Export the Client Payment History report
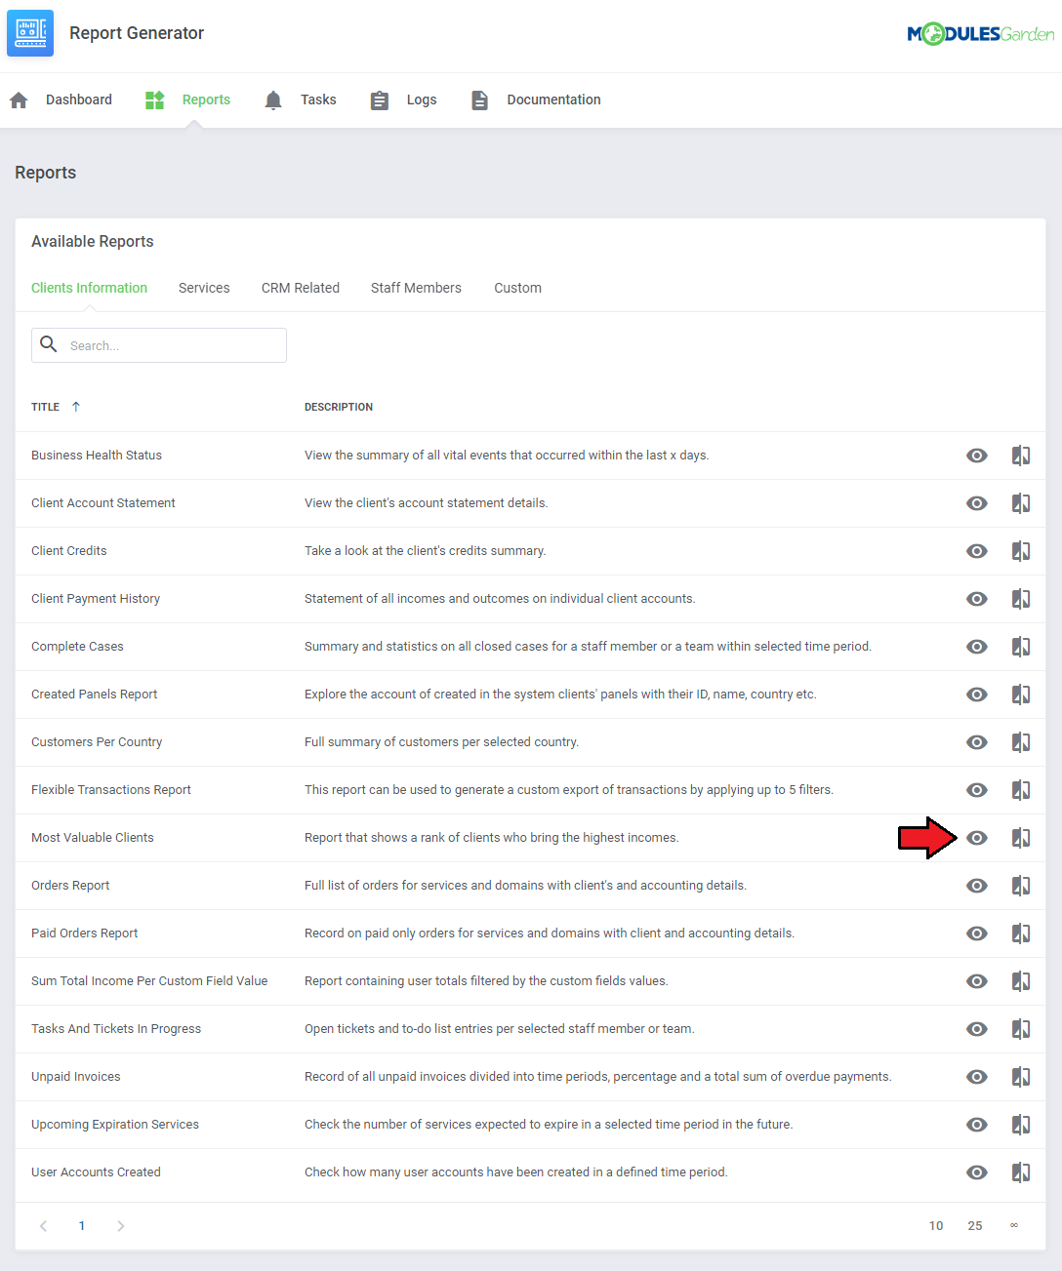 (x=1021, y=599)
